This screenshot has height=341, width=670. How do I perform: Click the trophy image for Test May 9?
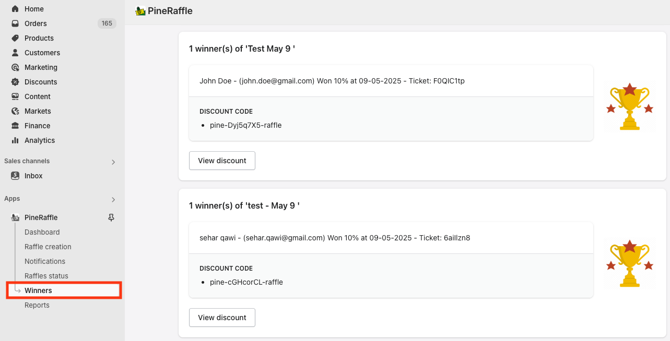[x=630, y=106]
